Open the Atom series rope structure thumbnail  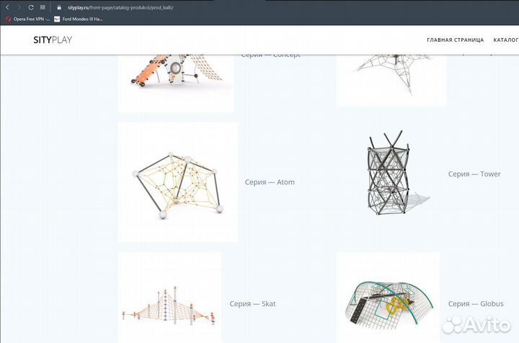178,182
